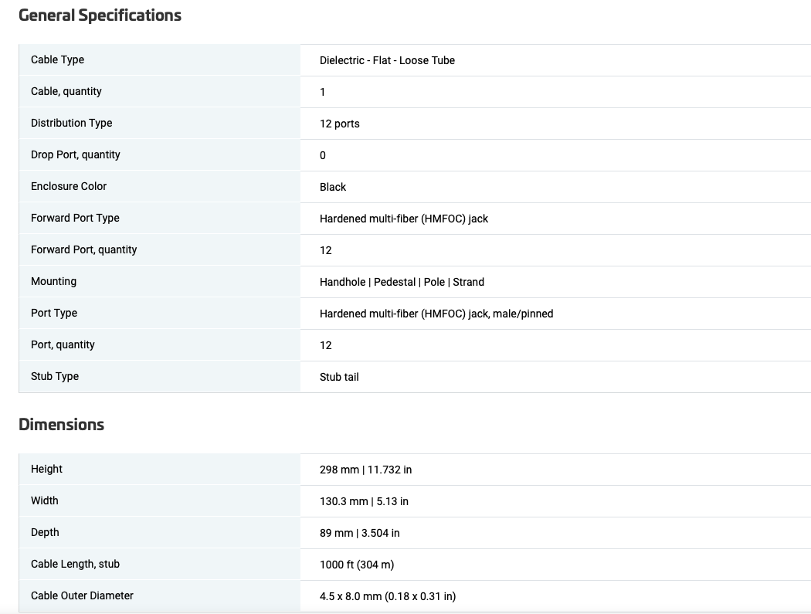Viewport: 811px width, 614px height.
Task: Select the Mounting row label
Action: (54, 281)
